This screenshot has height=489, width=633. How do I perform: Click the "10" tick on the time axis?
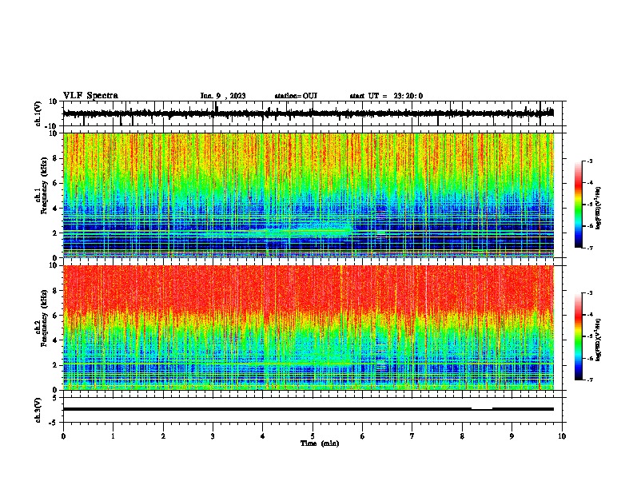click(x=562, y=436)
